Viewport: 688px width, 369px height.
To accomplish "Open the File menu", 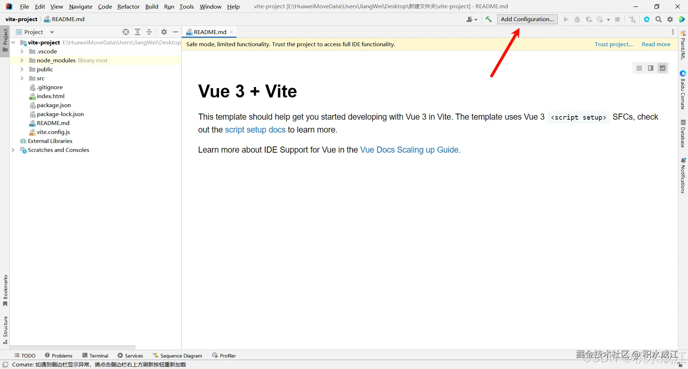I will (x=24, y=6).
